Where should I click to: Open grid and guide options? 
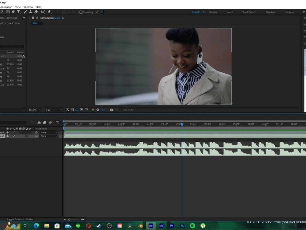click(x=86, y=110)
